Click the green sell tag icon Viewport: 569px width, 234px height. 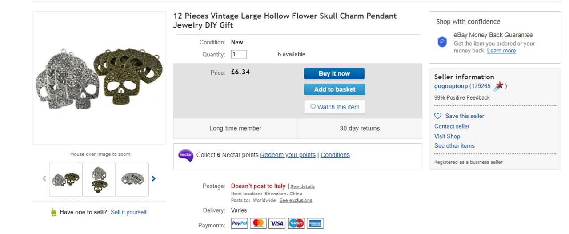pos(54,212)
